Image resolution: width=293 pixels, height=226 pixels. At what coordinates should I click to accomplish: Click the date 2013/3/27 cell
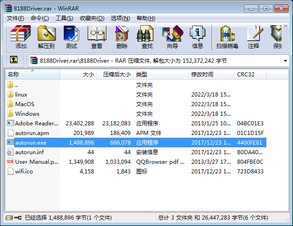click(x=211, y=162)
